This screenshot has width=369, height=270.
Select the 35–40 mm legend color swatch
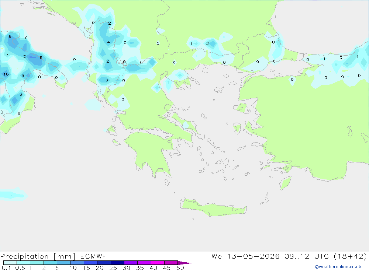pos(144,263)
